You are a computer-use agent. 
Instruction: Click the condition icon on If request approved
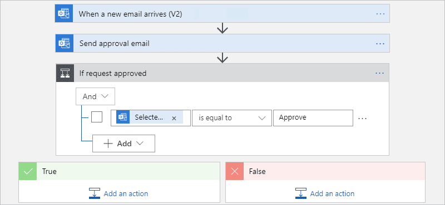pos(65,73)
